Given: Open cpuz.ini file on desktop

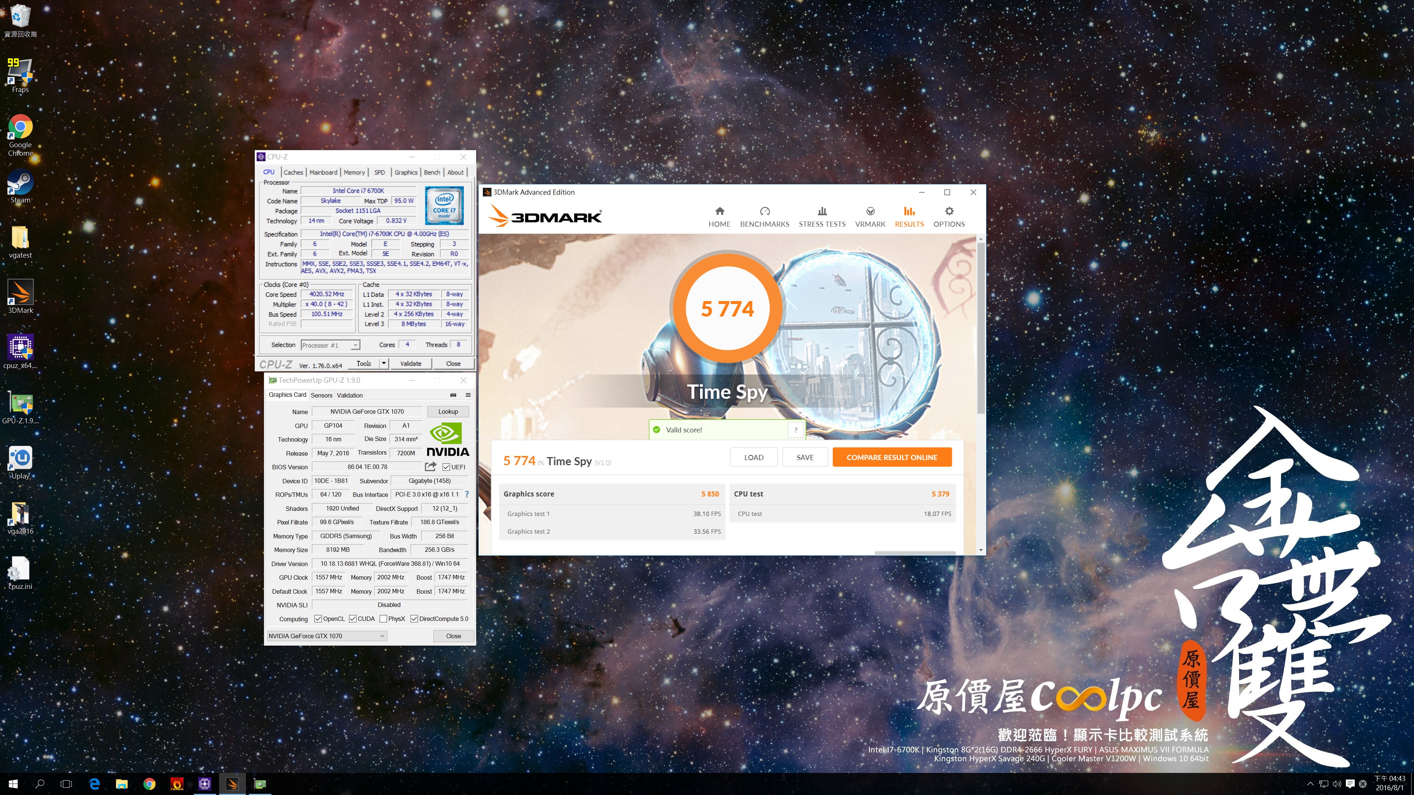Looking at the screenshot, I should click(x=20, y=573).
